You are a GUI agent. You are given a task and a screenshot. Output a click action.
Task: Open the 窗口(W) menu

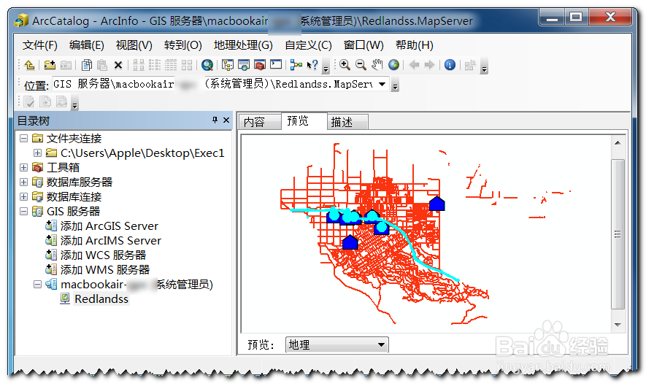(364, 45)
